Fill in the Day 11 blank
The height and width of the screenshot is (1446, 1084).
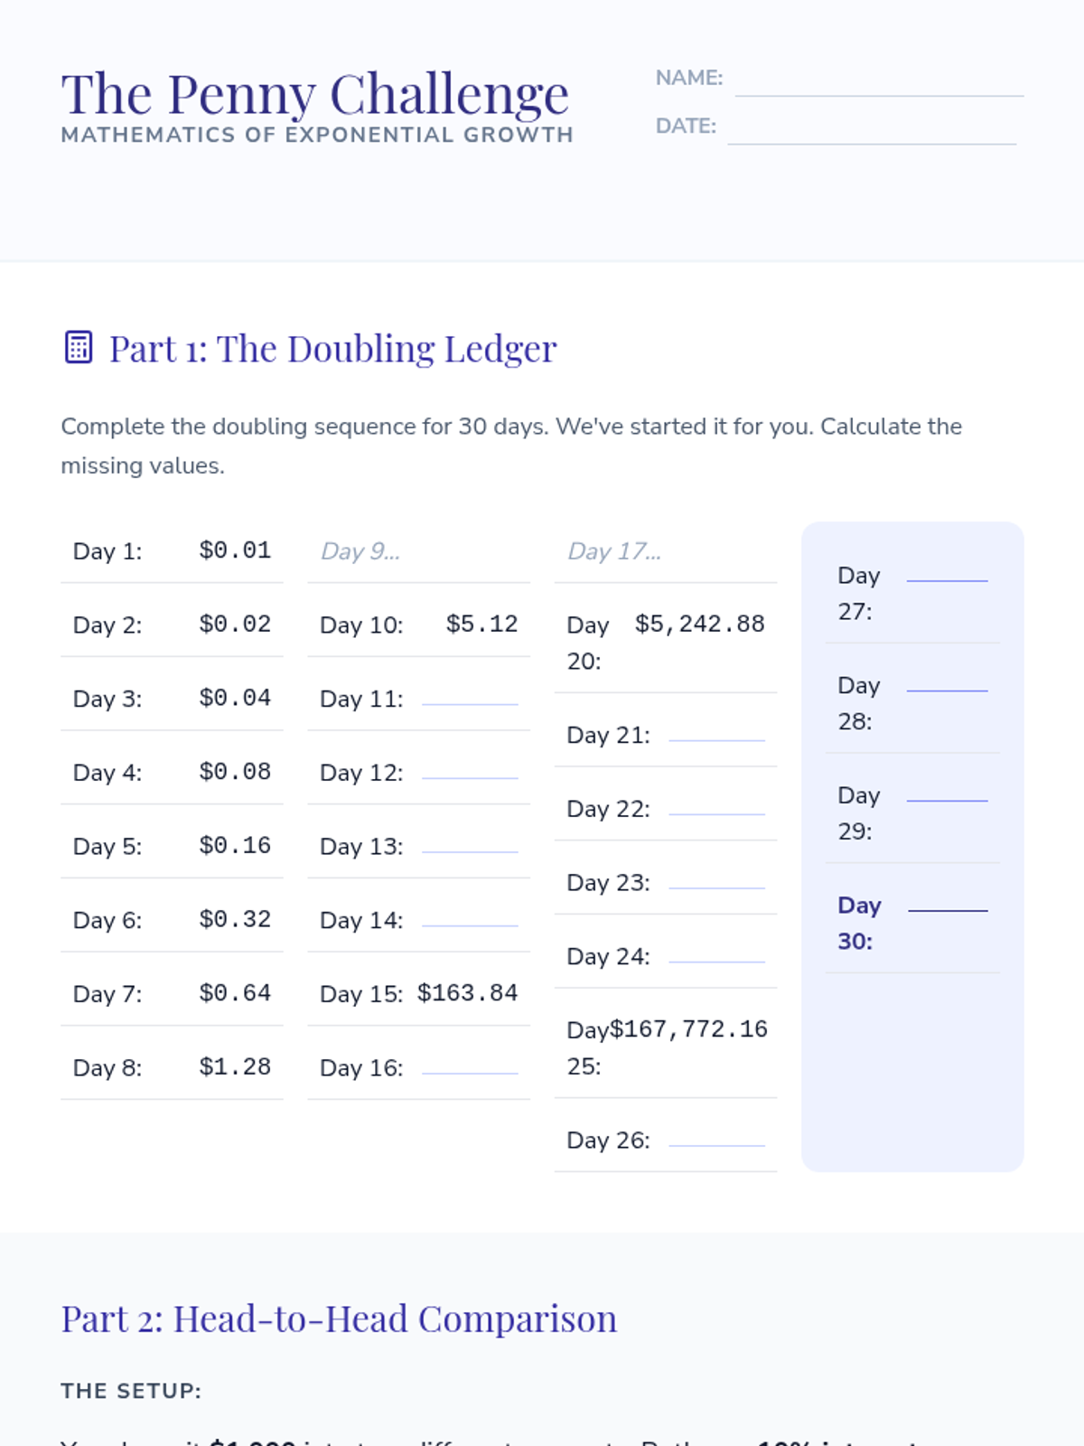point(470,696)
